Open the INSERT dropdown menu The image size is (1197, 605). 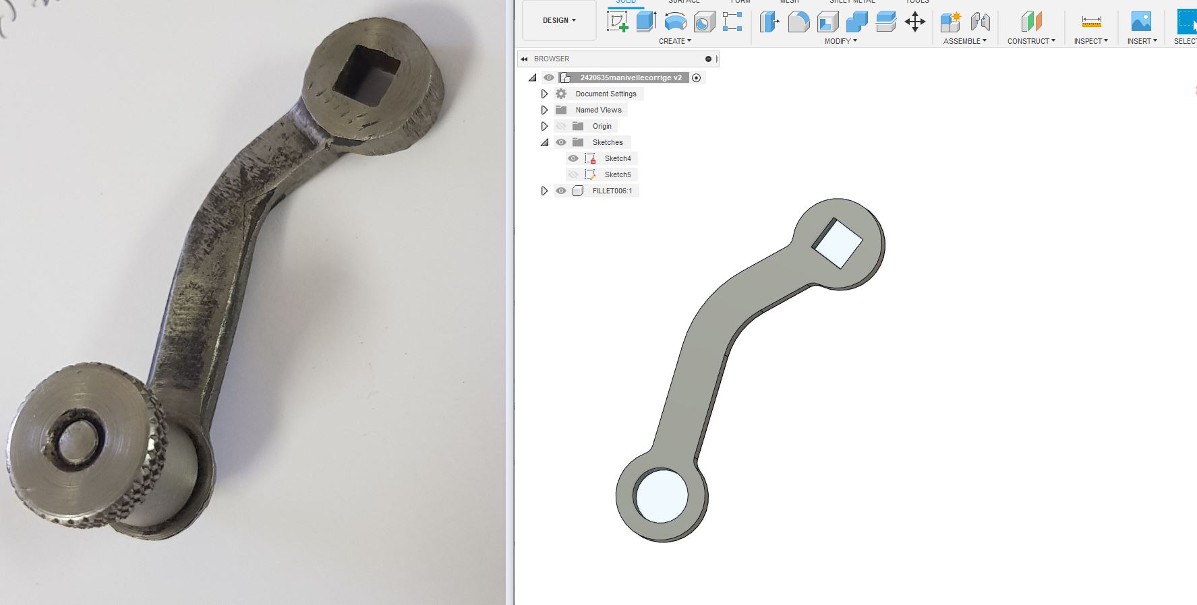1142,41
